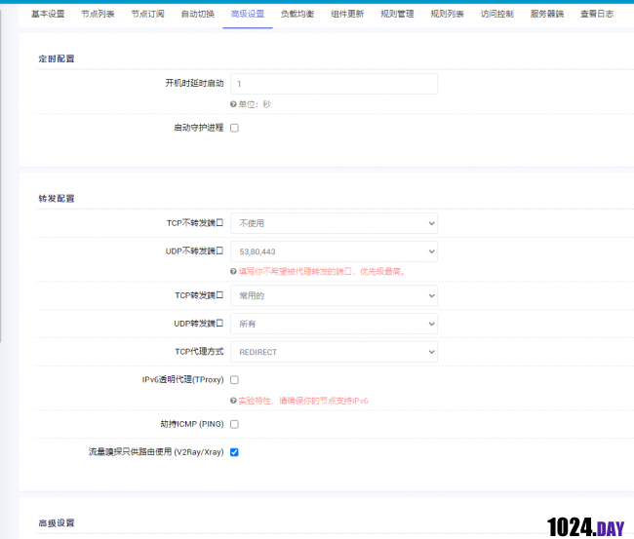This screenshot has height=539, width=634.
Task: Switch to the 组件更新 tab
Action: point(347,15)
